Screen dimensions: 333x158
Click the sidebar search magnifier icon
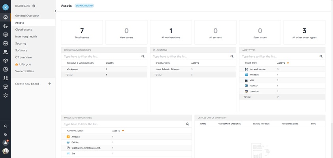pyautogui.click(x=6, y=126)
